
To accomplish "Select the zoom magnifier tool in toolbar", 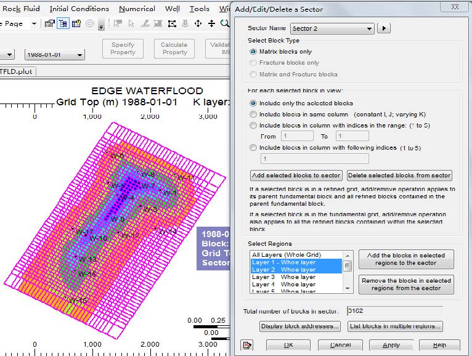I will 225,23.
